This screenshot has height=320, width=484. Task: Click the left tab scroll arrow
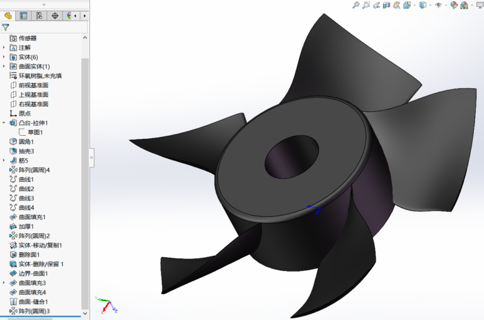click(76, 16)
